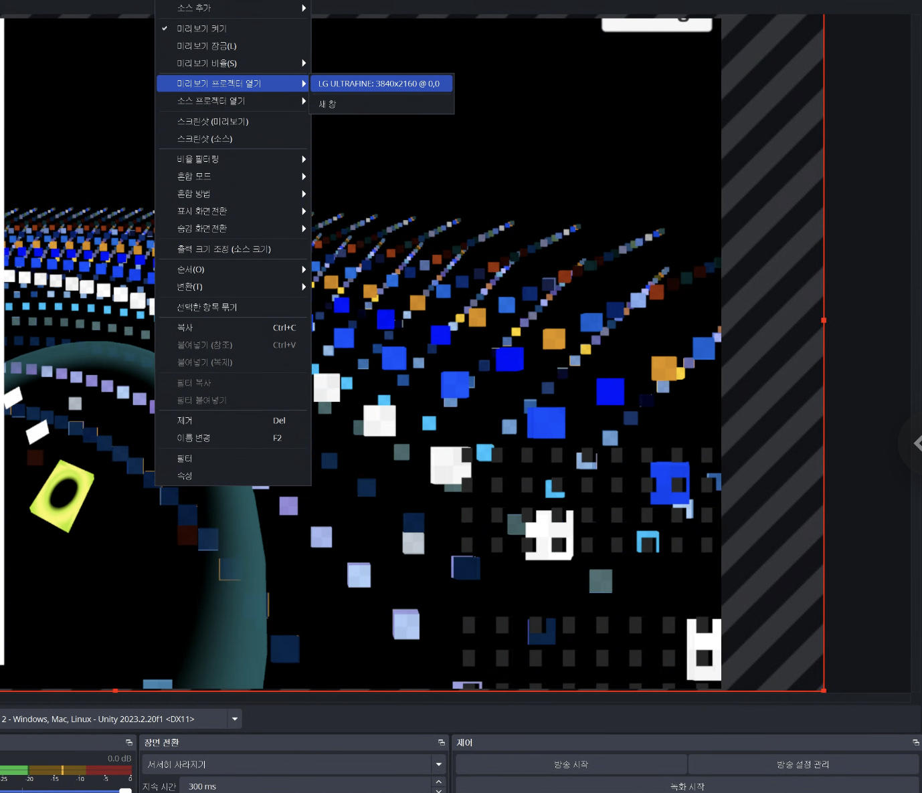Click the side panel collapse arrow
922x793 pixels.
(916, 443)
